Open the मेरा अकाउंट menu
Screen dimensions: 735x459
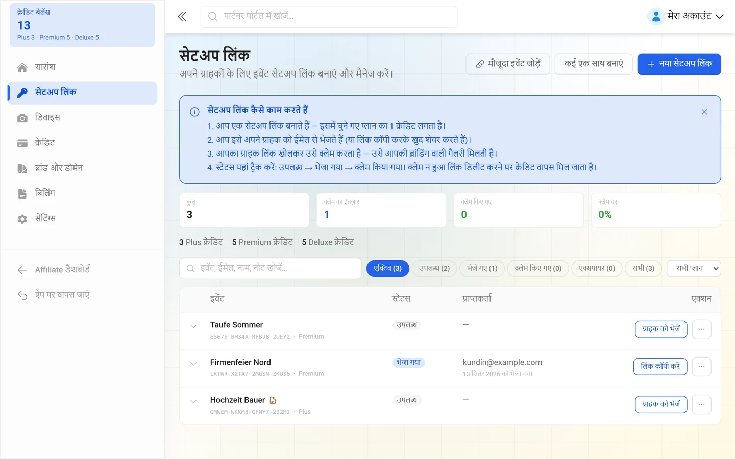(685, 16)
